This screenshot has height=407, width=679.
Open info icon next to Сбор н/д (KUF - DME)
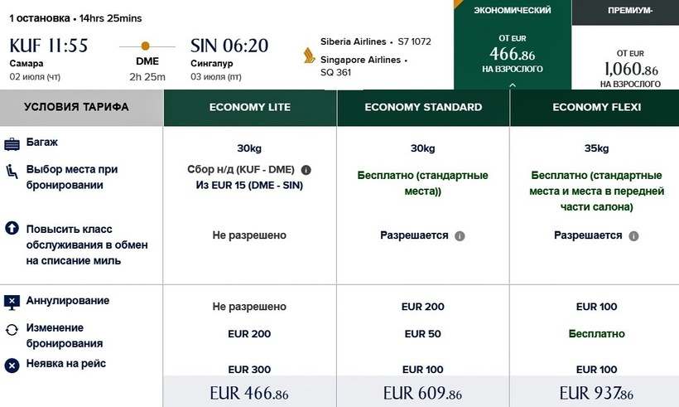(x=306, y=170)
